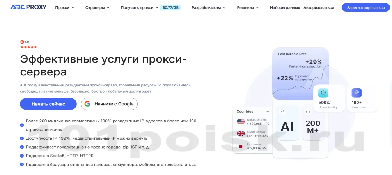
Task: Click the Поддержка Socks5, HTTP, HTTPS line
Action: [x=60, y=156]
